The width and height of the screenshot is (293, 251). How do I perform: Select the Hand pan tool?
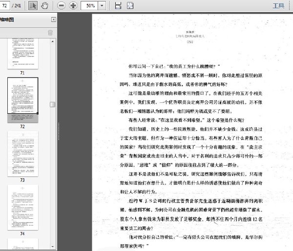(44, 5)
